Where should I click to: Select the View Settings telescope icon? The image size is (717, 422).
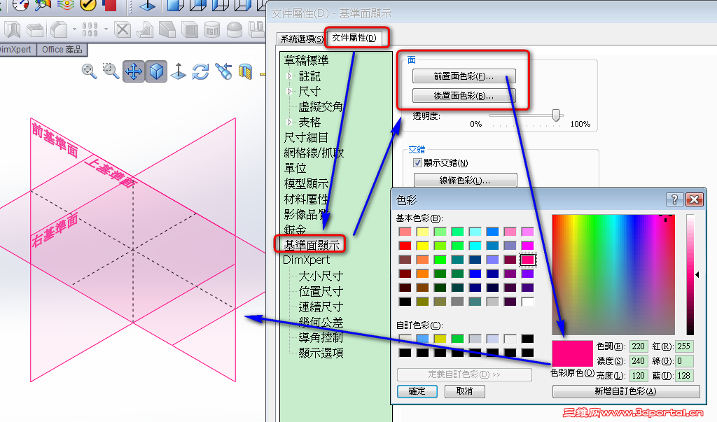pyautogui.click(x=224, y=72)
